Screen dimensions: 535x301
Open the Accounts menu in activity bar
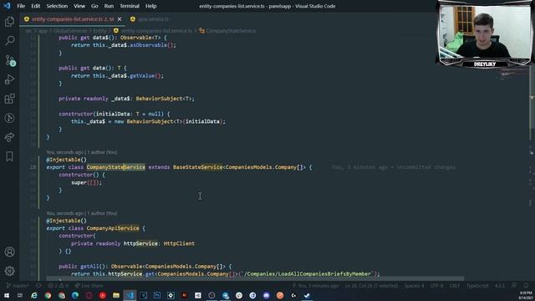coord(9,252)
